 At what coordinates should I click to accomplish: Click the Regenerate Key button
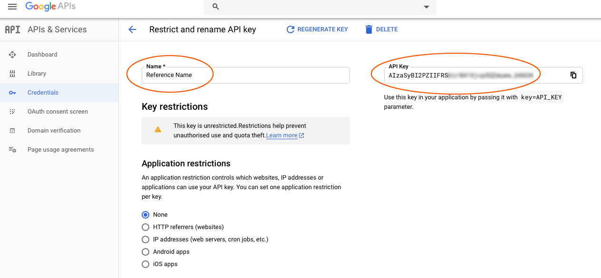[317, 29]
